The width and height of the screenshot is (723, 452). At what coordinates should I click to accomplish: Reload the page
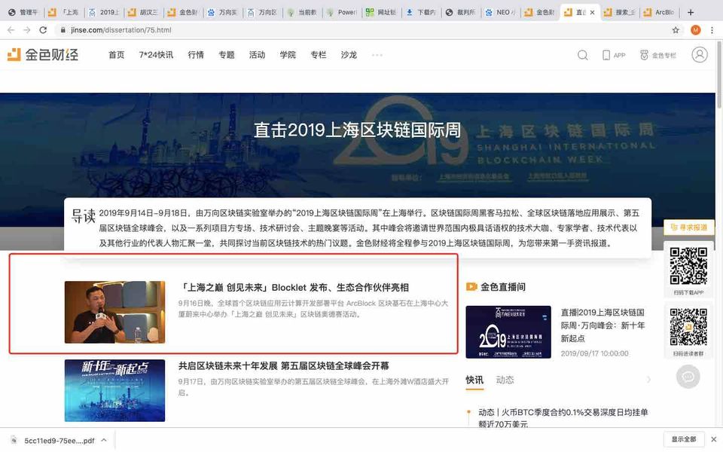point(44,30)
